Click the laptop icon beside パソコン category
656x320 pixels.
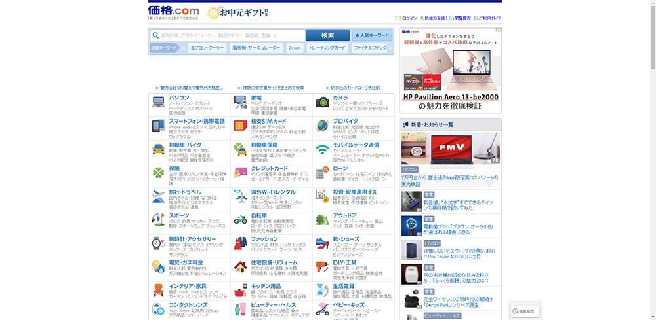point(158,102)
